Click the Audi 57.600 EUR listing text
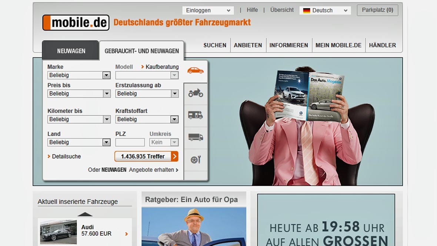This screenshot has height=246, width=437. [x=96, y=231]
